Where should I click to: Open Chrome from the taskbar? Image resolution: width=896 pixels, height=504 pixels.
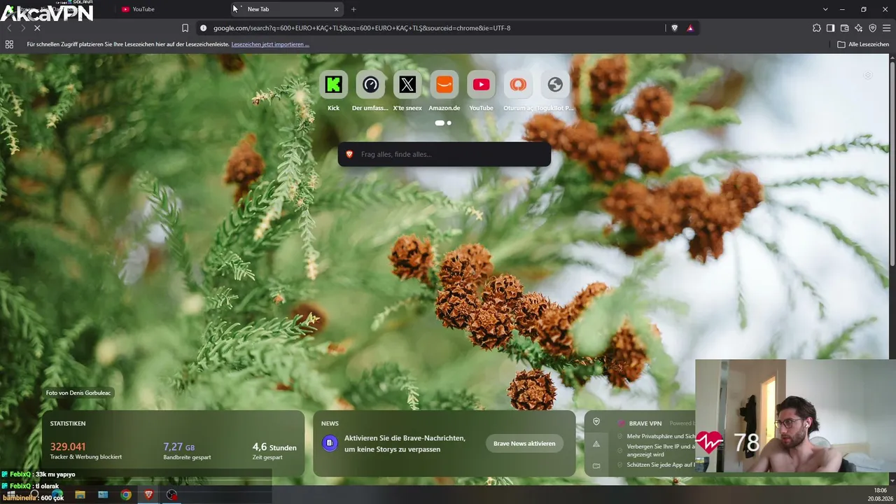[126, 495]
